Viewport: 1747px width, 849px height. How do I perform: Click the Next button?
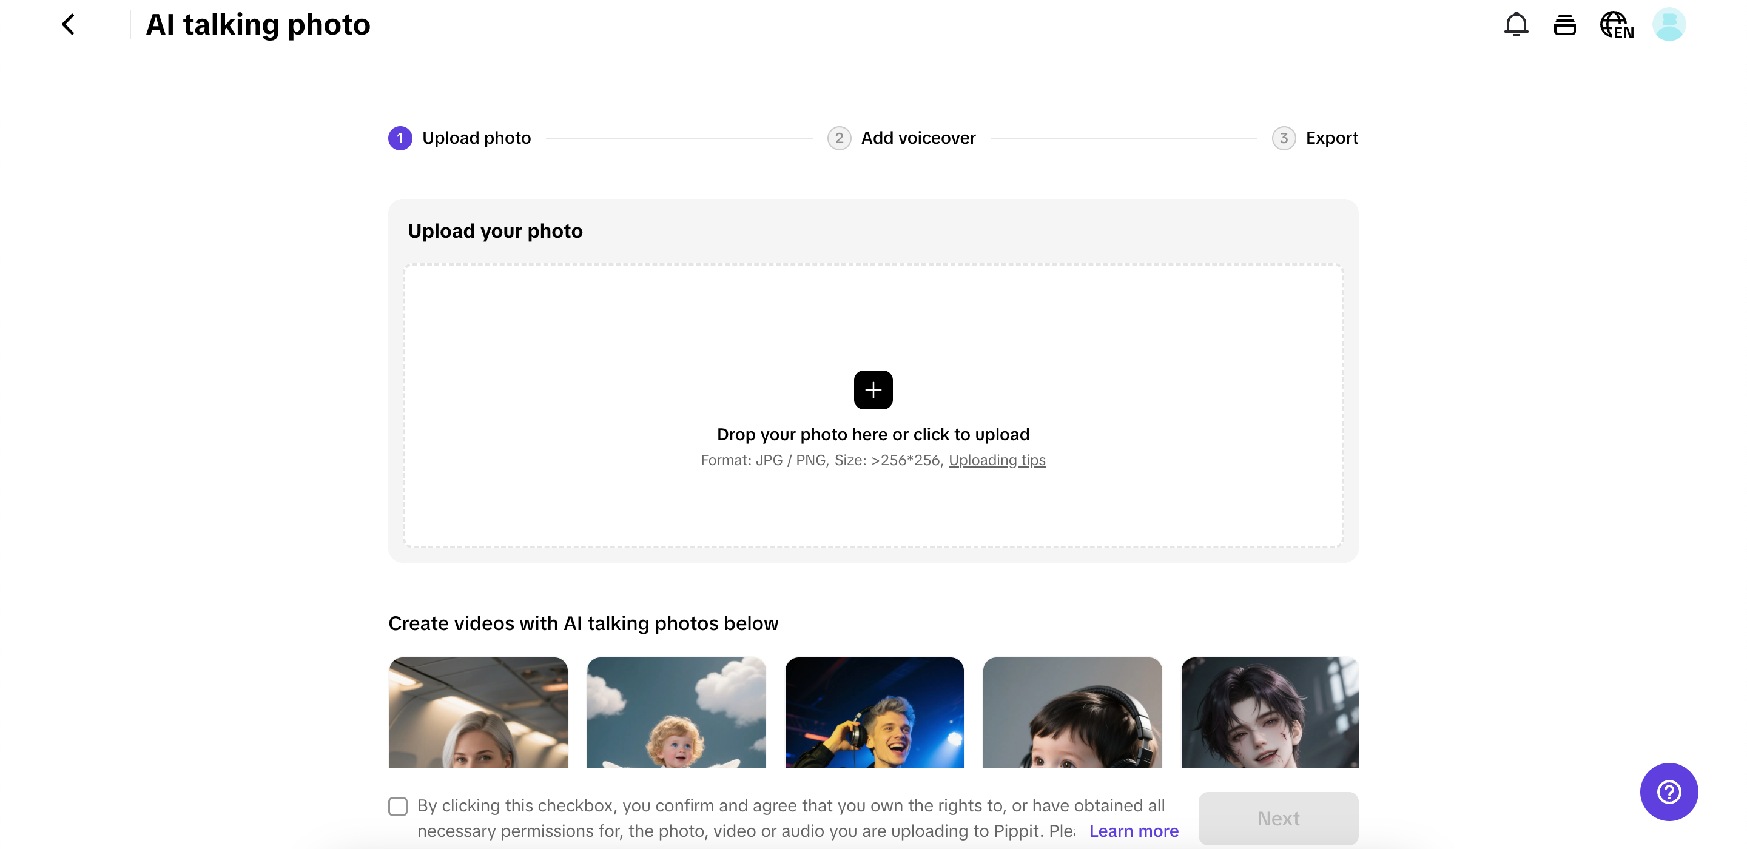(1277, 818)
